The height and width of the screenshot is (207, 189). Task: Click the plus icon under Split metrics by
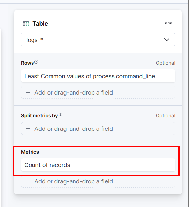pyautogui.click(x=28, y=129)
